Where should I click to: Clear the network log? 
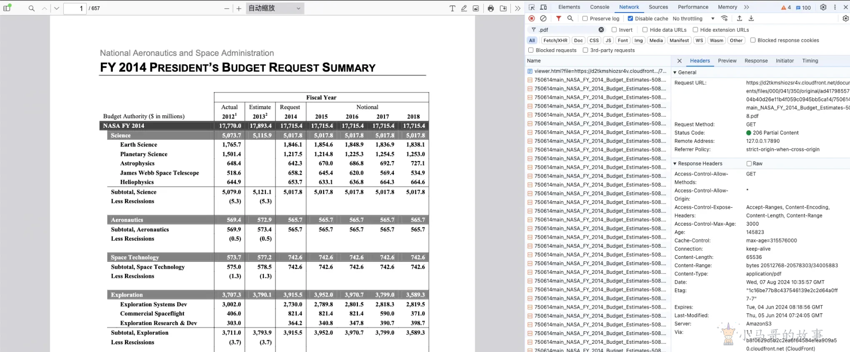tap(543, 18)
